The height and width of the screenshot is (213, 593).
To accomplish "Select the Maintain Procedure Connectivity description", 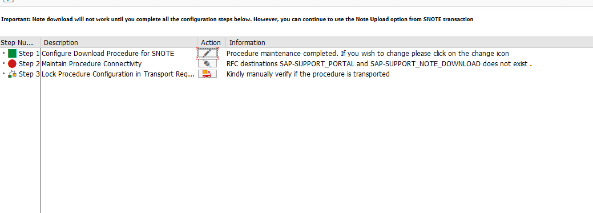I will 91,63.
